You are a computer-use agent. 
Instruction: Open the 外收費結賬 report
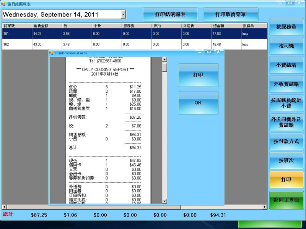[286, 84]
